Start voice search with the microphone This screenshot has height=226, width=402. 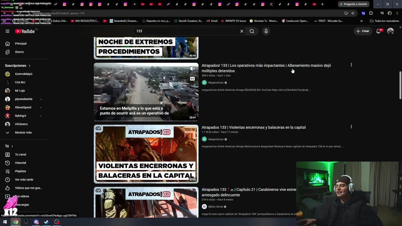[x=266, y=31]
